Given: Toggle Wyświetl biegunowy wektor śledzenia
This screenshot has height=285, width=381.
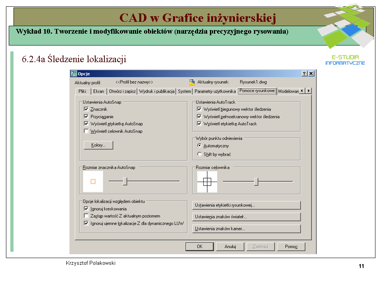Looking at the screenshot, I should [x=199, y=109].
